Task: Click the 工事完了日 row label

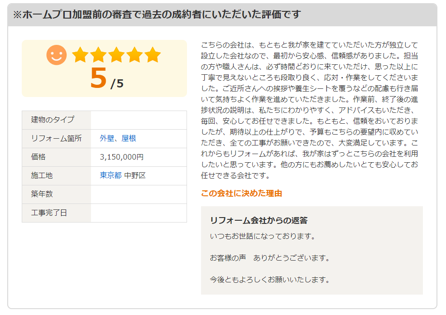Action: [49, 213]
